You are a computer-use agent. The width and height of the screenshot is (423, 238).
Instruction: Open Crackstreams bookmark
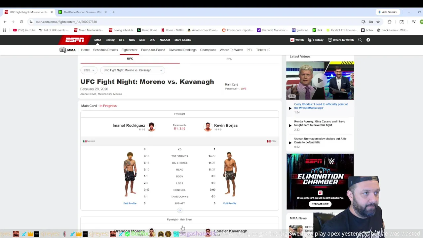click(392, 30)
